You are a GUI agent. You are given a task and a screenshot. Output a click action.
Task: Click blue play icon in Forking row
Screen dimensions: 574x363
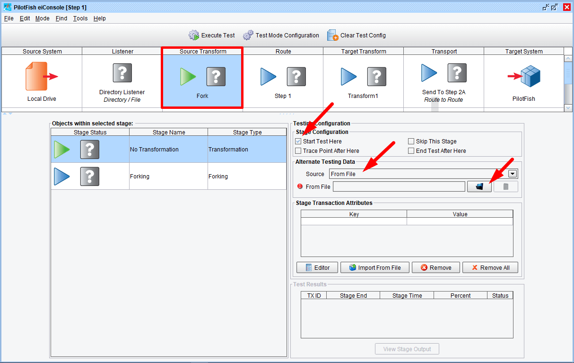[62, 177]
